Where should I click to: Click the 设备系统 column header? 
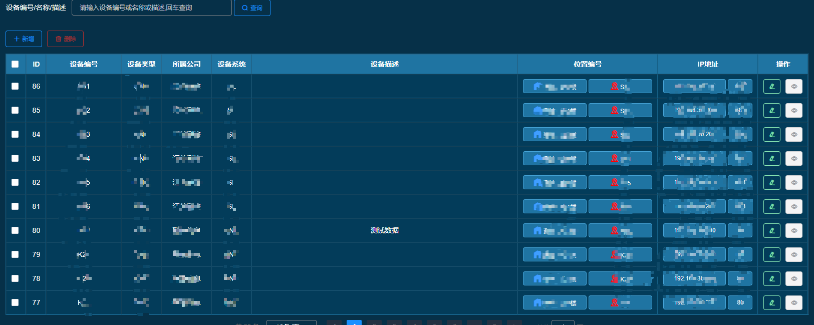coord(231,64)
